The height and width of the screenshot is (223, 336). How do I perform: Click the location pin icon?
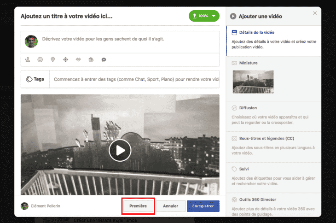(x=52, y=59)
